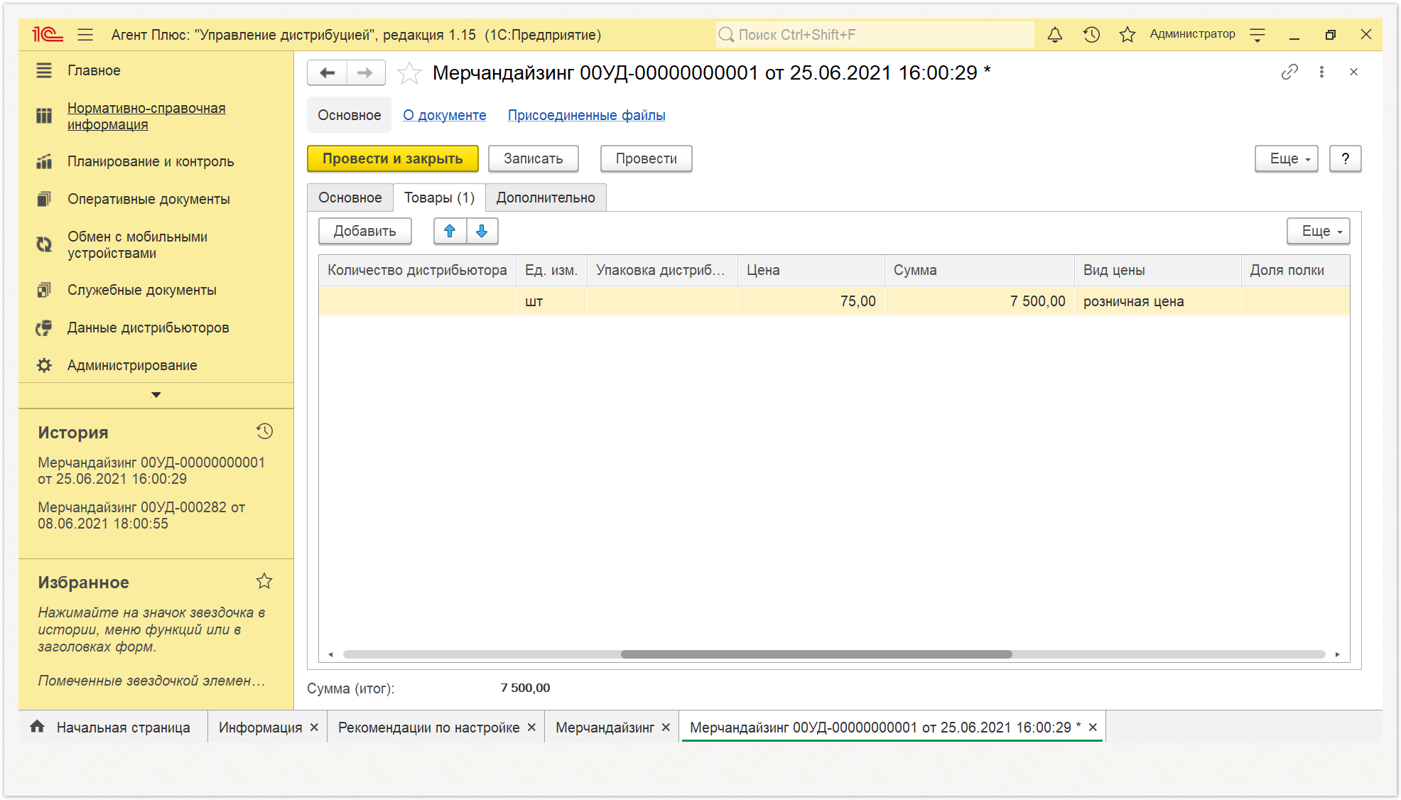Open favorites star in title bar
The height and width of the screenshot is (800, 1401).
[x=1127, y=34]
